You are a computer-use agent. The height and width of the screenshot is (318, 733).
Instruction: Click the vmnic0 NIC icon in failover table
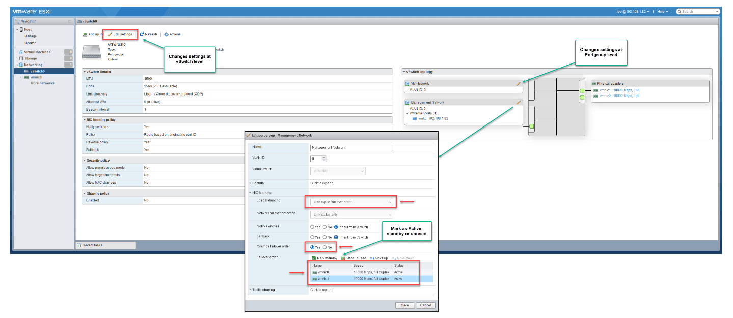pos(315,272)
